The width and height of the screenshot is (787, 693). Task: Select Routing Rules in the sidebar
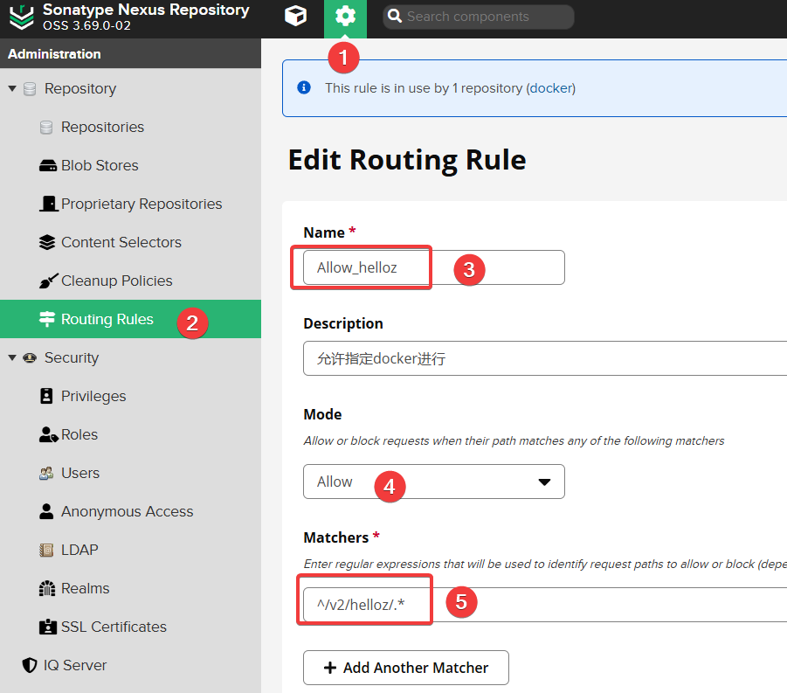click(107, 319)
